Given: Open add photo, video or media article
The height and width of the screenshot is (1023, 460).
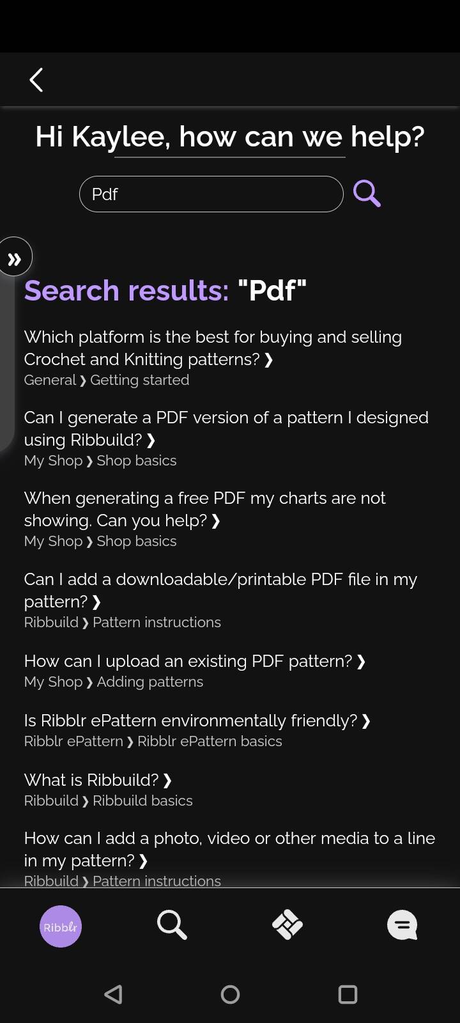Looking at the screenshot, I should pos(229,849).
